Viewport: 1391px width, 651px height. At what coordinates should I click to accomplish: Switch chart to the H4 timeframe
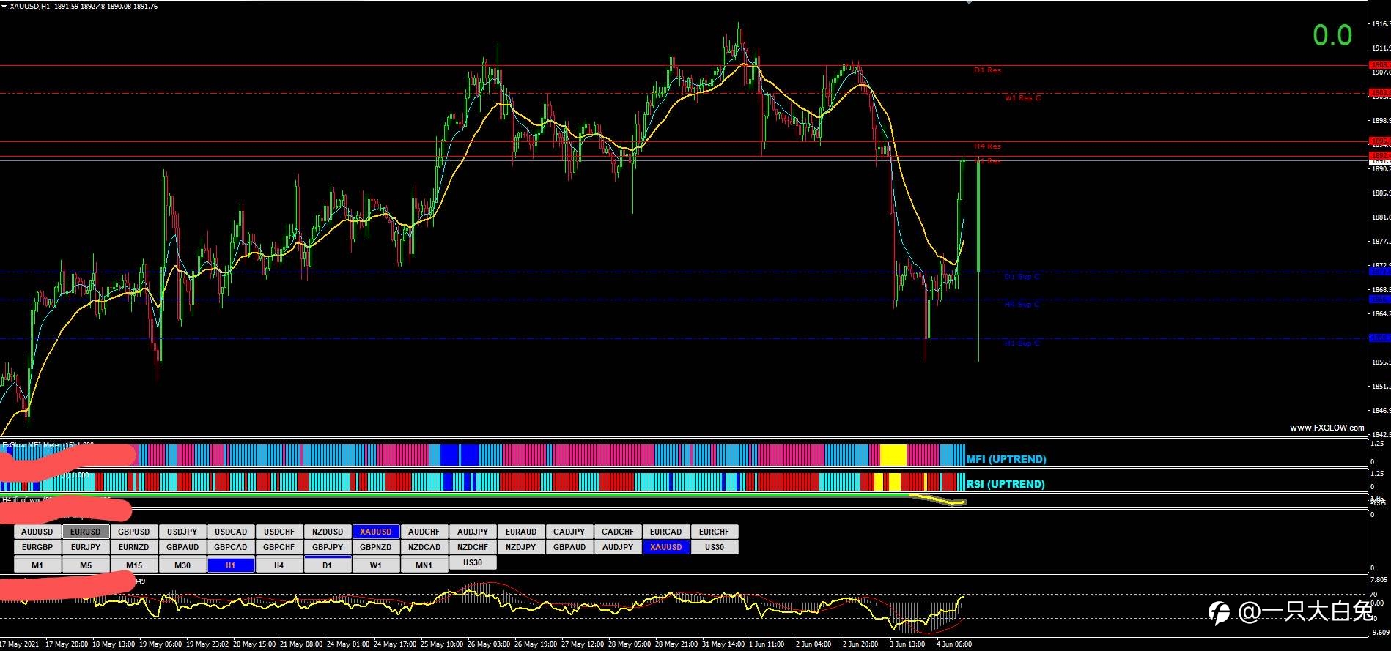pos(278,565)
